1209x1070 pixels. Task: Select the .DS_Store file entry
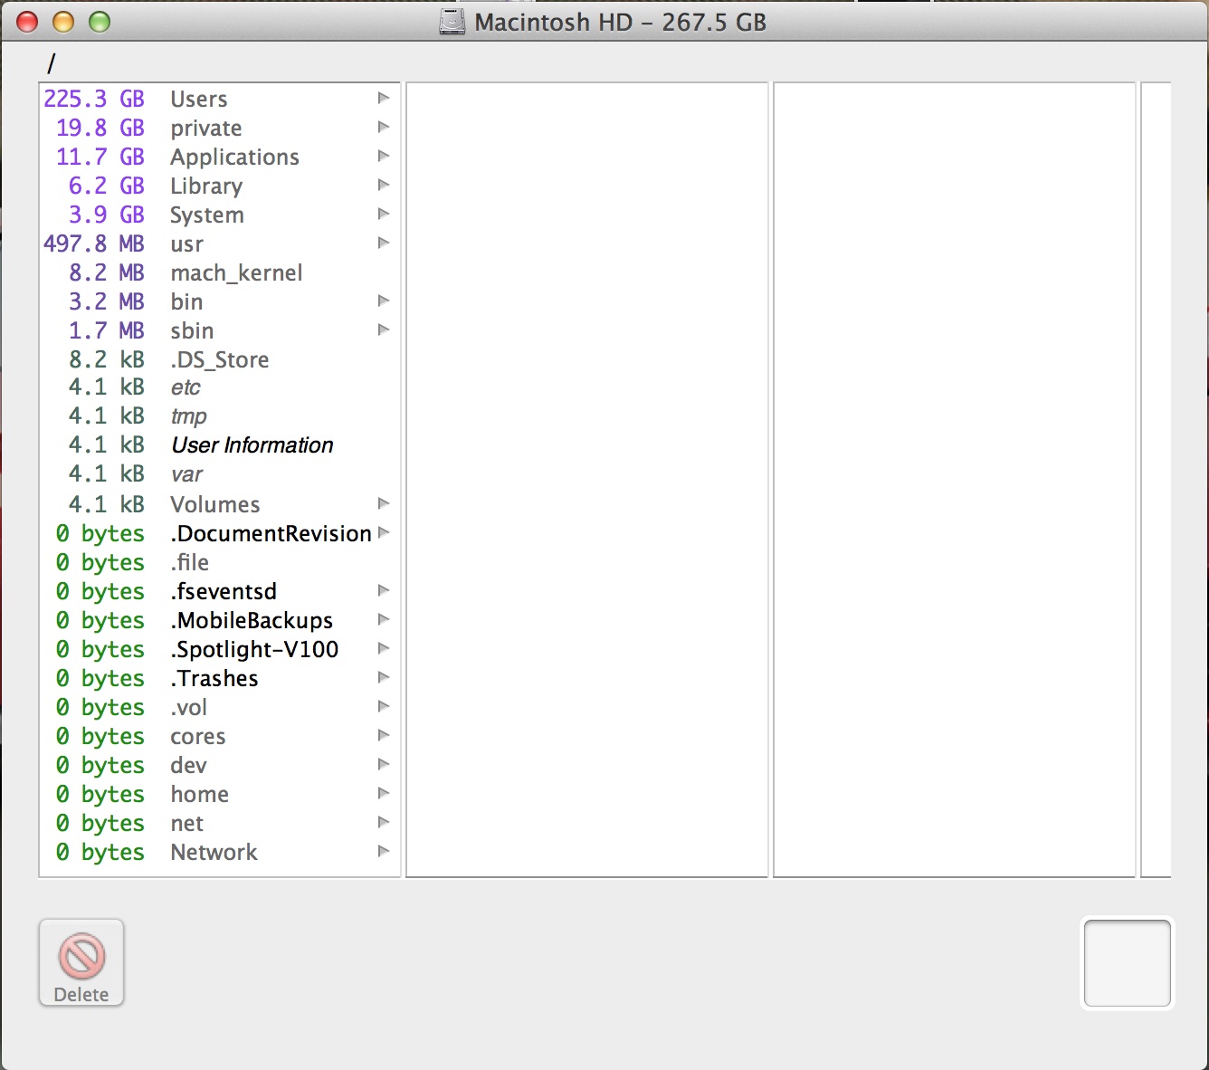point(220,359)
